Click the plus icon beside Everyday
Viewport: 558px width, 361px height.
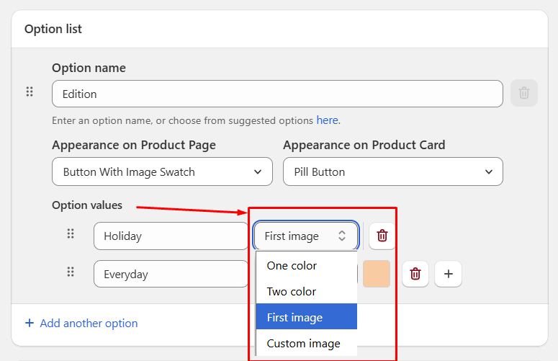pyautogui.click(x=449, y=274)
